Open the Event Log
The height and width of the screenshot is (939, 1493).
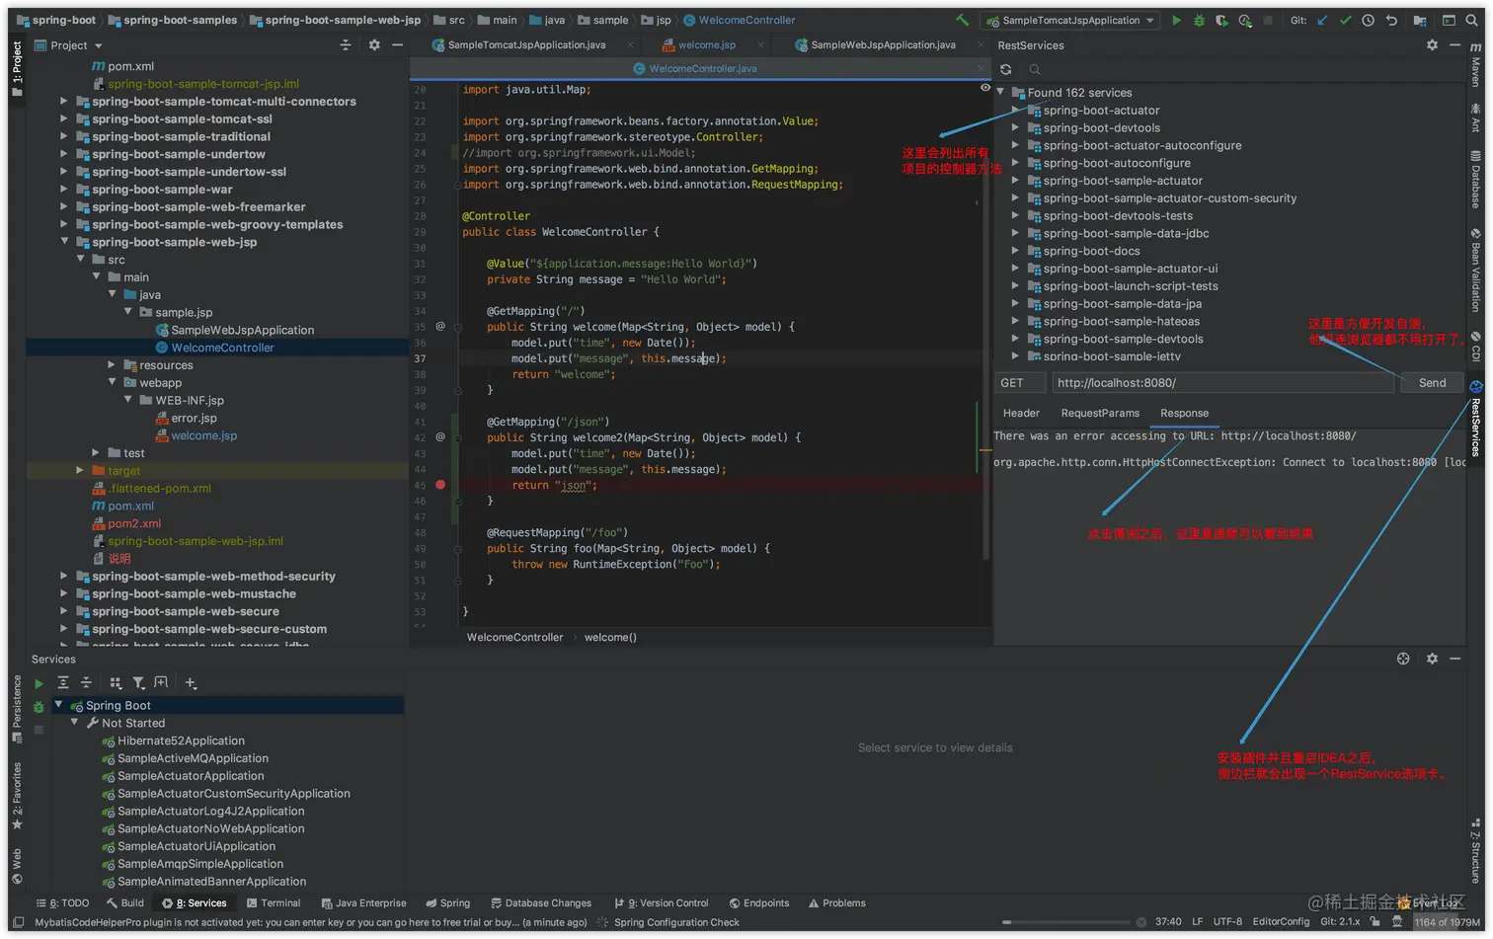(x=1429, y=903)
